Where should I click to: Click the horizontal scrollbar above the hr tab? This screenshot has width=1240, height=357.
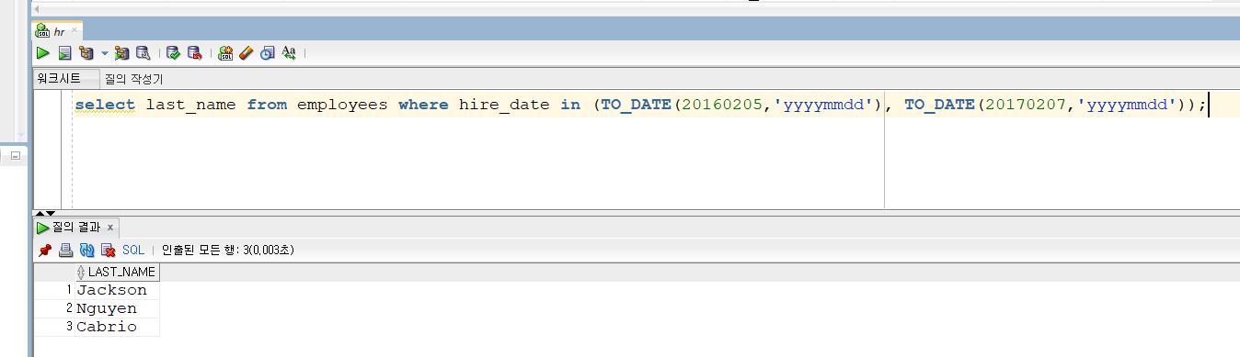tap(635, 8)
